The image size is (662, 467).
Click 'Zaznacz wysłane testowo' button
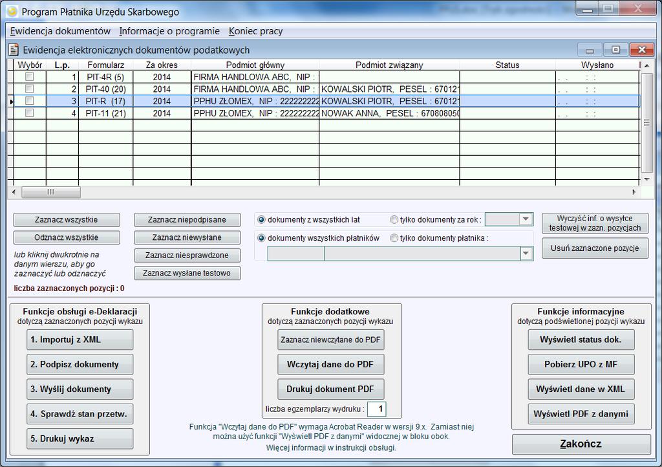pos(187,273)
